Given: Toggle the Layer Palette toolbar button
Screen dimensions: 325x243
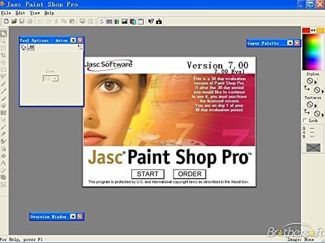Looking at the screenshot, I should (133, 21).
